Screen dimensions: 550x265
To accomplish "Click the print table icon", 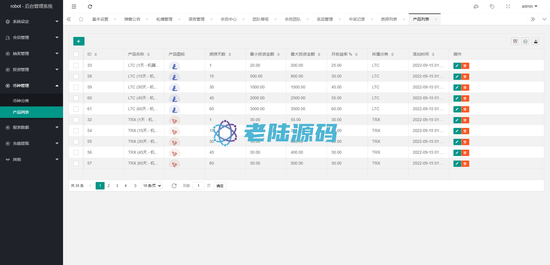I will [x=525, y=41].
